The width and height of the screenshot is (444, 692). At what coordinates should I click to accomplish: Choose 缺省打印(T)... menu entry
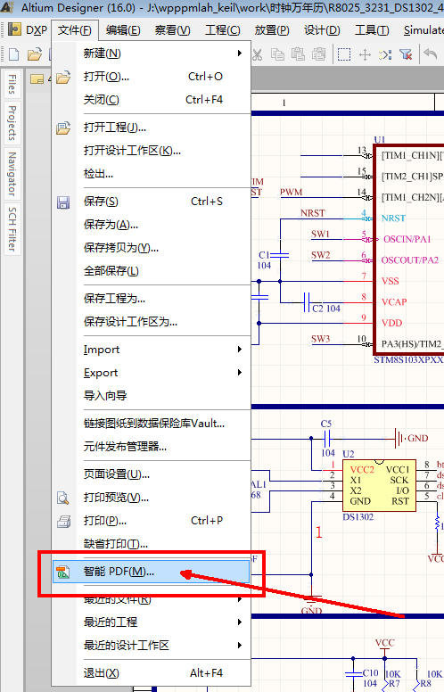pos(152,544)
